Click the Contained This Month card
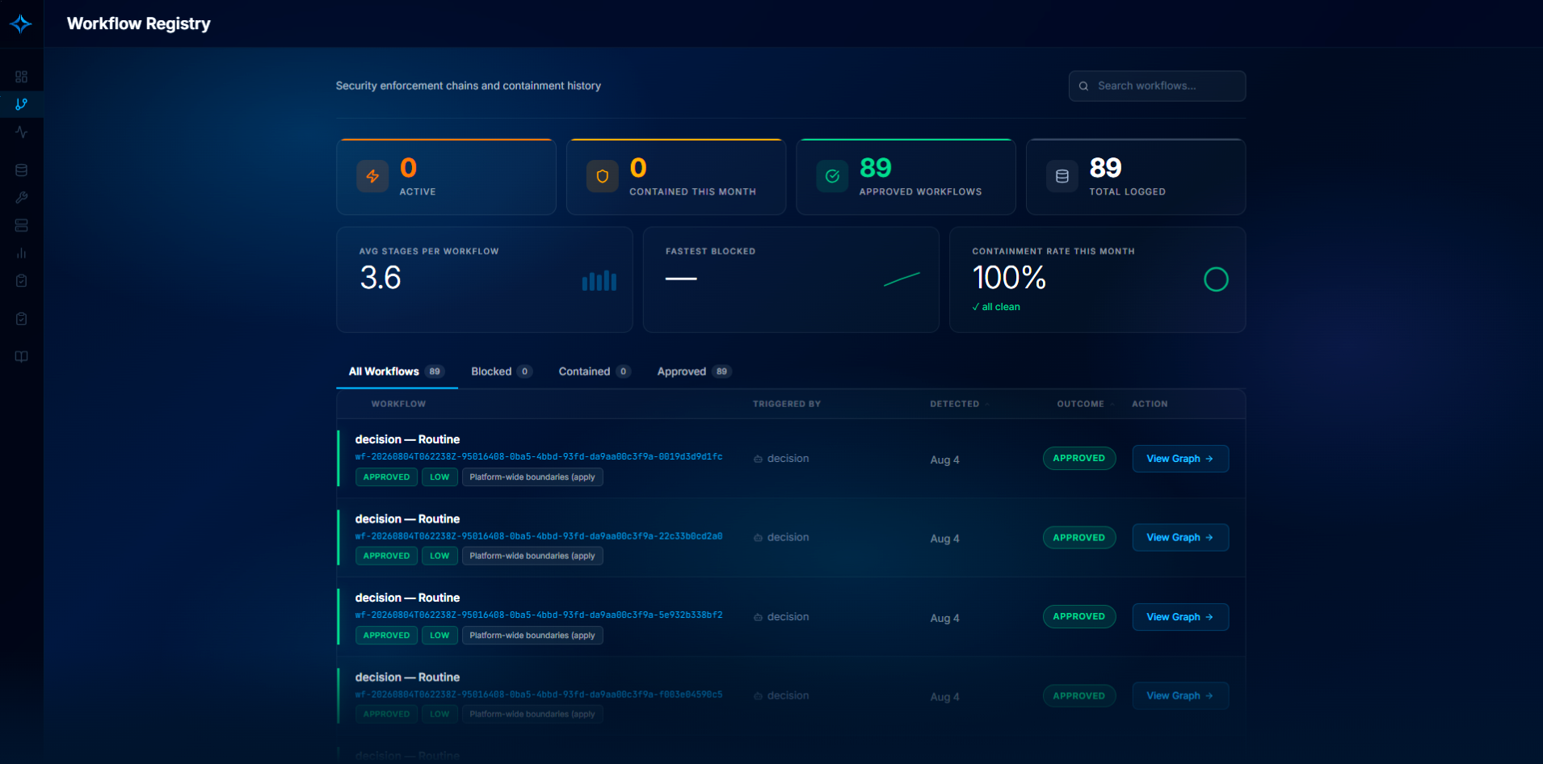 pyautogui.click(x=676, y=177)
